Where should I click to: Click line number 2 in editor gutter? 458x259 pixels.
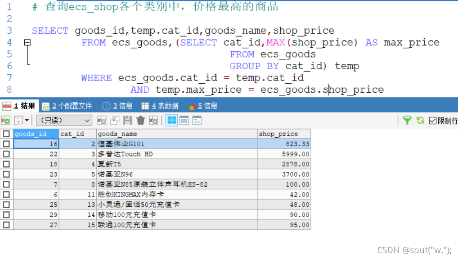coord(9,19)
